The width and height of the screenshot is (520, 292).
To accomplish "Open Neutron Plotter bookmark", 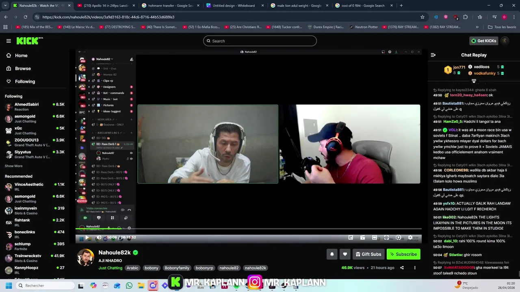I will pos(363,27).
